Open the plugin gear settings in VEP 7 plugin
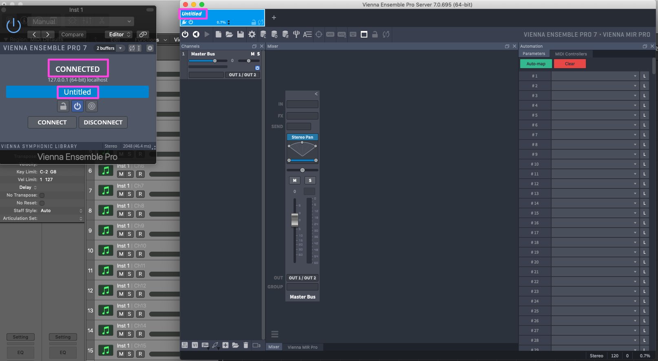658x361 pixels. pos(150,48)
